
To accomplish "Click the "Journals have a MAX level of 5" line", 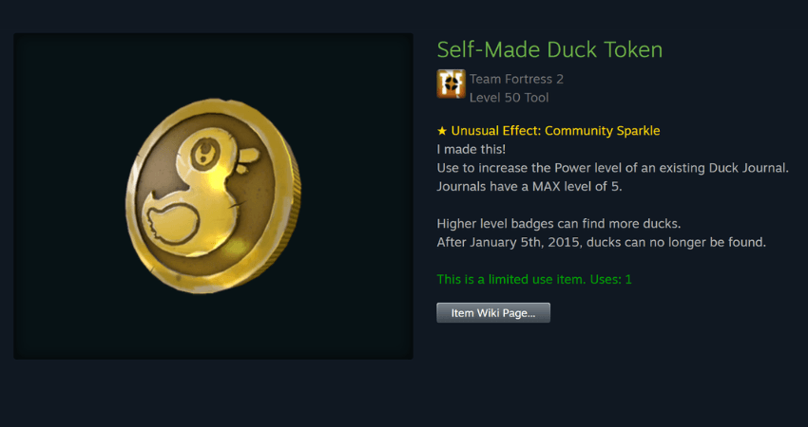I will point(529,186).
